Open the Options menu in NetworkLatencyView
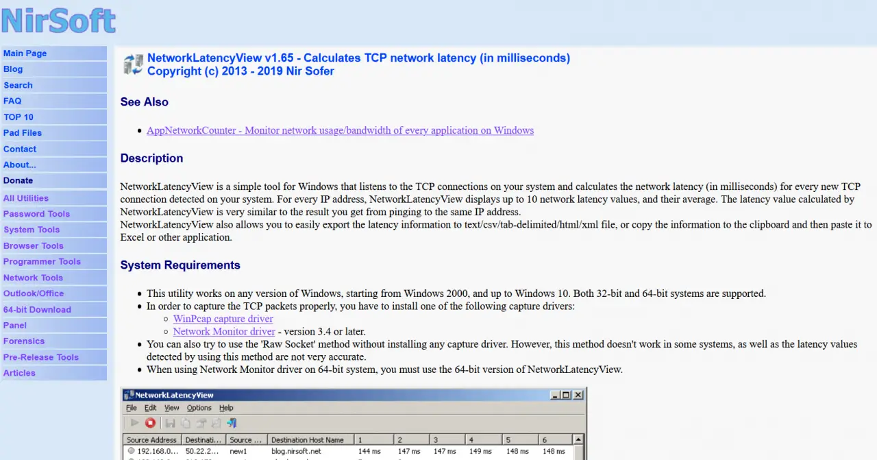 (199, 408)
